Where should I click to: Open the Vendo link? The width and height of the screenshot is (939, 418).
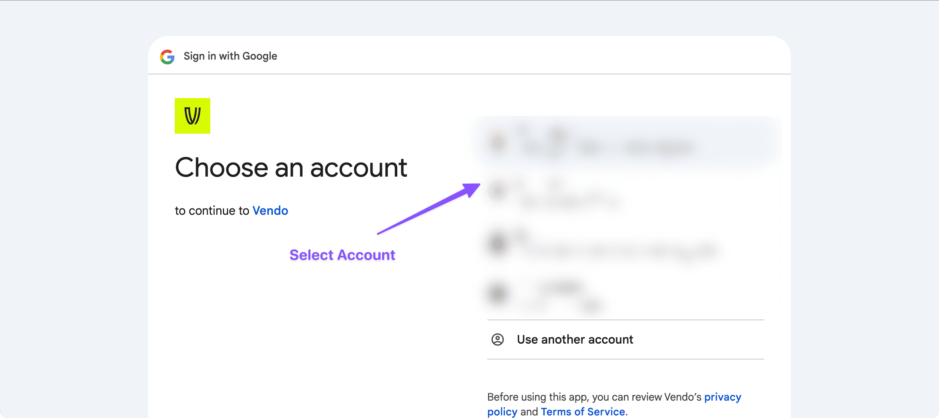[270, 211]
